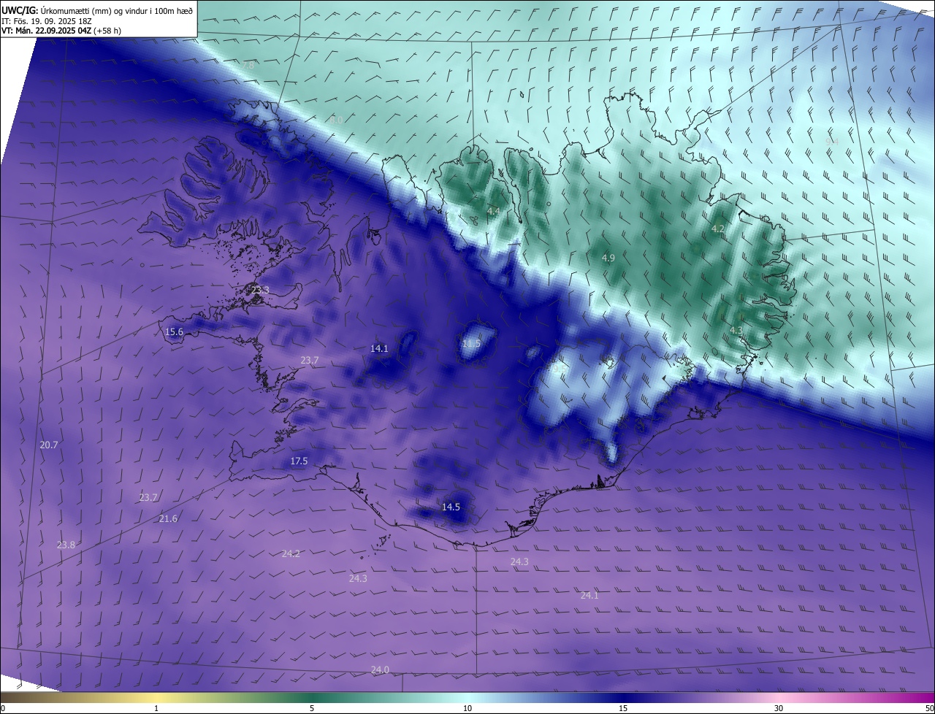Click the 17.5 value label

click(299, 461)
